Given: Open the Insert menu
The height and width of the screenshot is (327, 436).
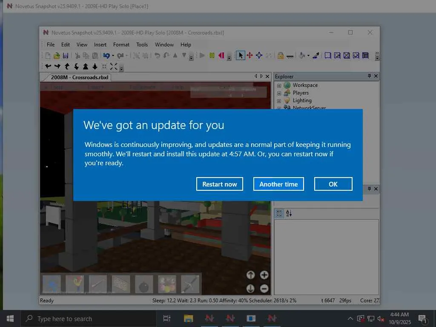Looking at the screenshot, I should 100,44.
